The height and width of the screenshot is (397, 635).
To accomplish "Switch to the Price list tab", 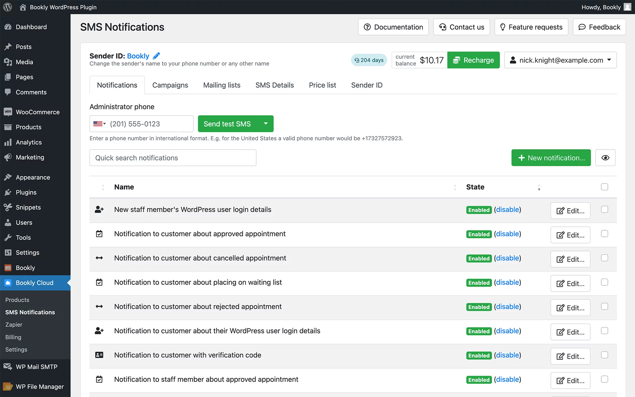I will click(x=322, y=85).
